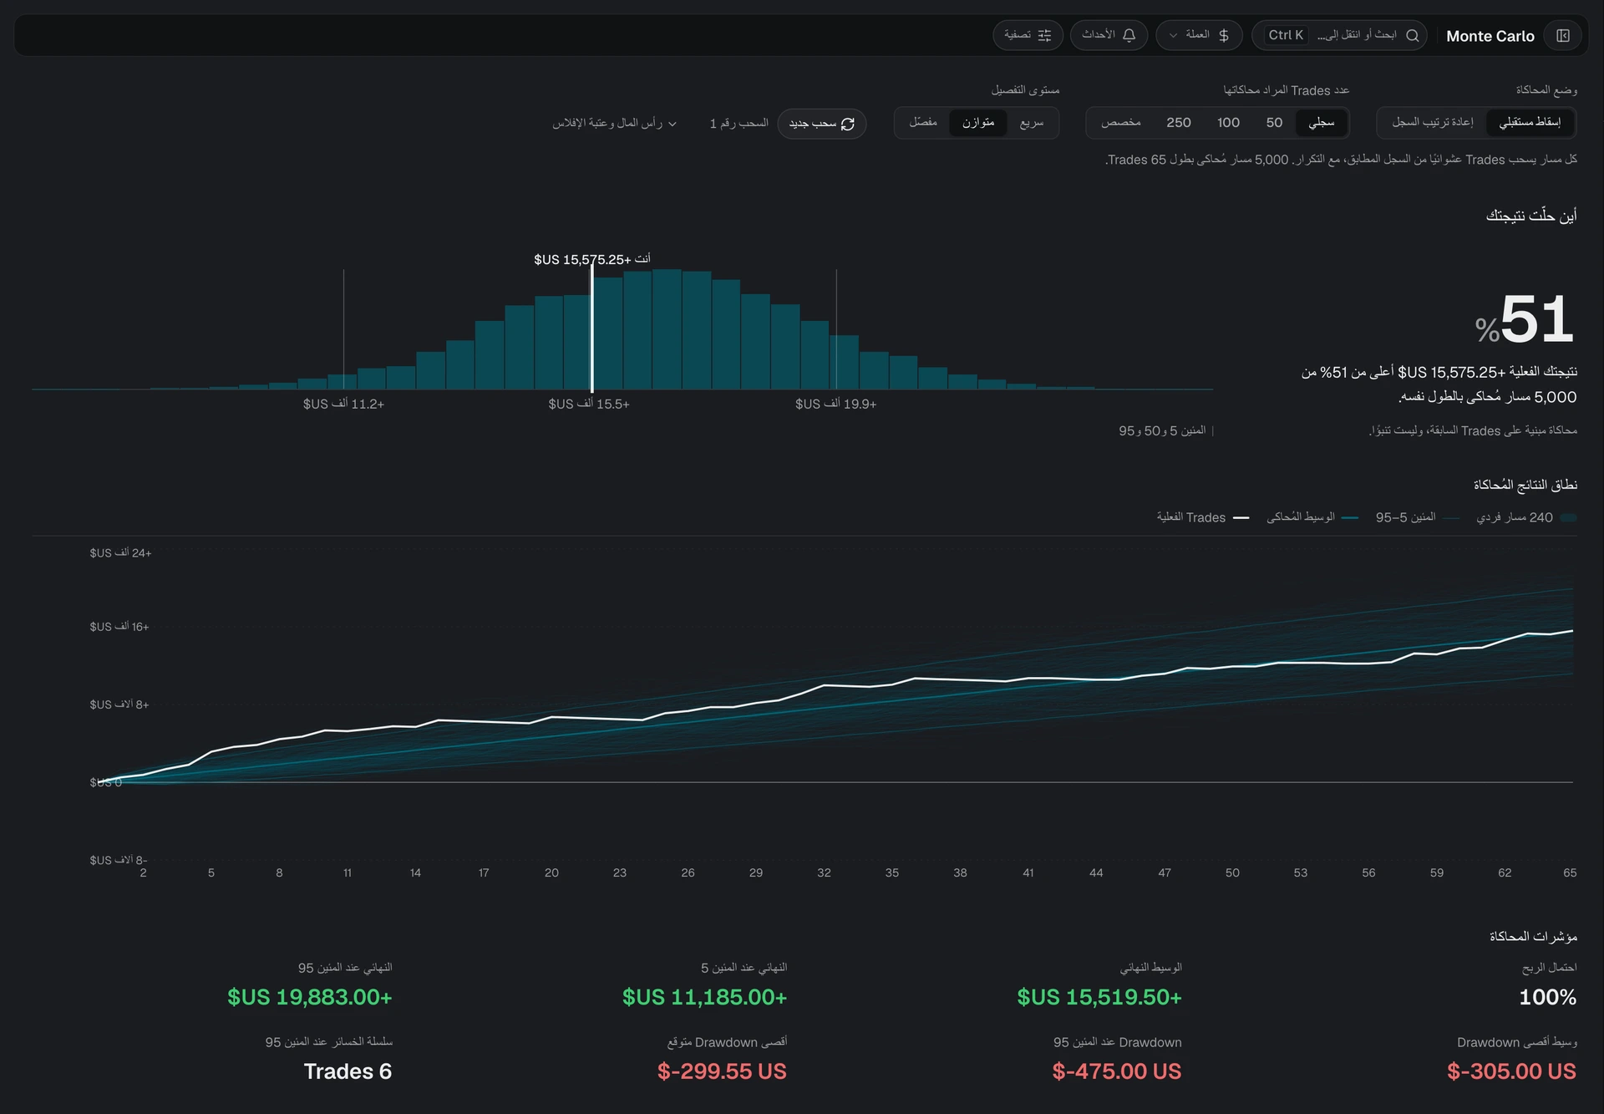Click the Ctrl K shortcut badge

pyautogui.click(x=1286, y=35)
